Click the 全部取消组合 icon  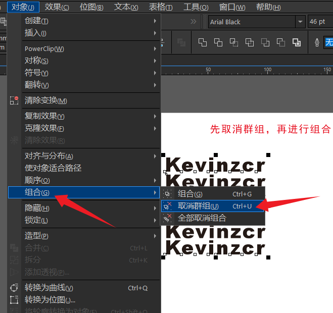click(x=167, y=218)
